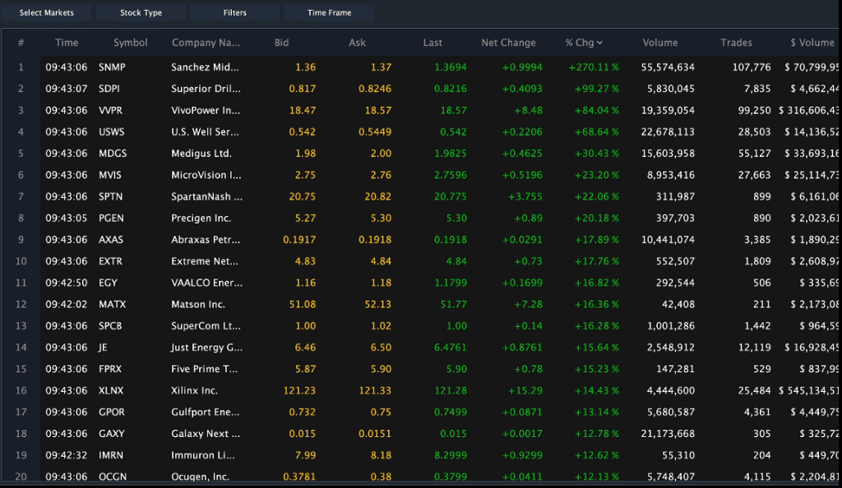The image size is (842, 488).
Task: Select MDGS symbol in row 5
Action: (113, 154)
